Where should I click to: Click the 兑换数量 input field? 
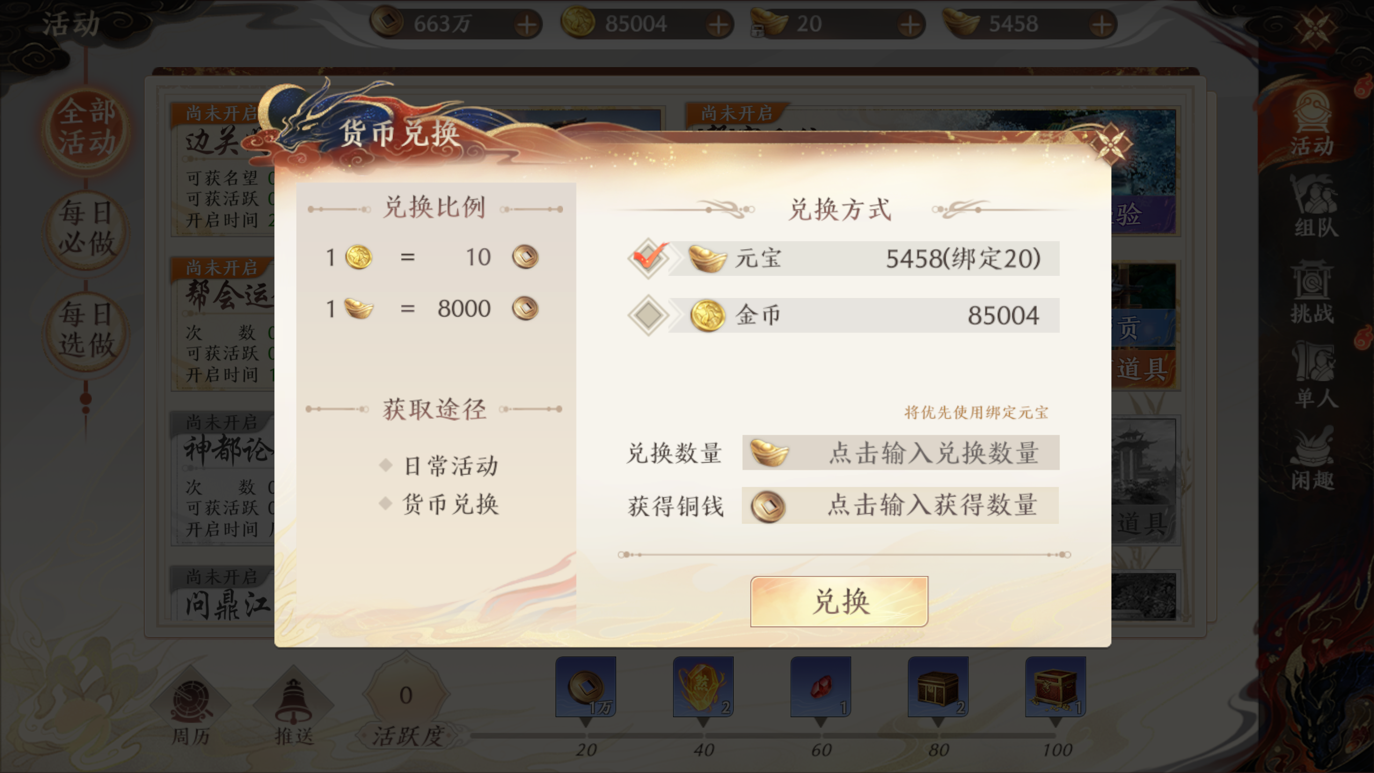[x=901, y=453]
